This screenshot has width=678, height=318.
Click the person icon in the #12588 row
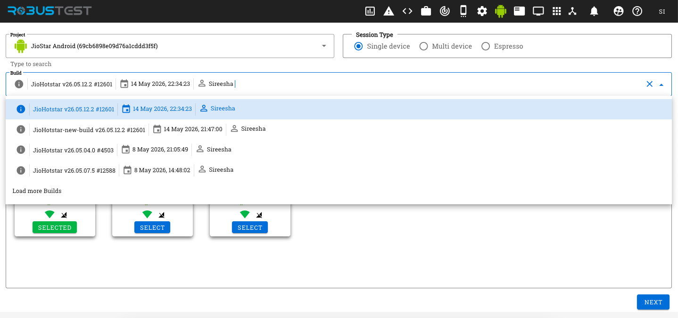pos(202,169)
